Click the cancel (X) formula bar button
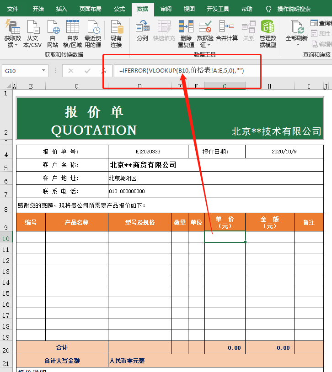 tap(71, 71)
